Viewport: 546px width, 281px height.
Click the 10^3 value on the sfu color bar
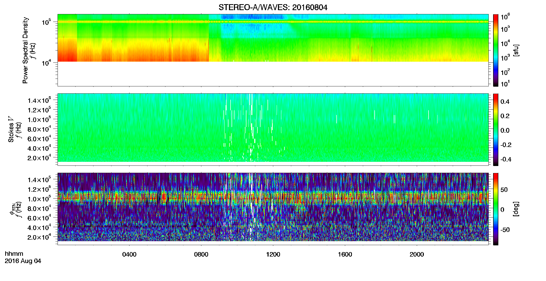click(x=505, y=58)
